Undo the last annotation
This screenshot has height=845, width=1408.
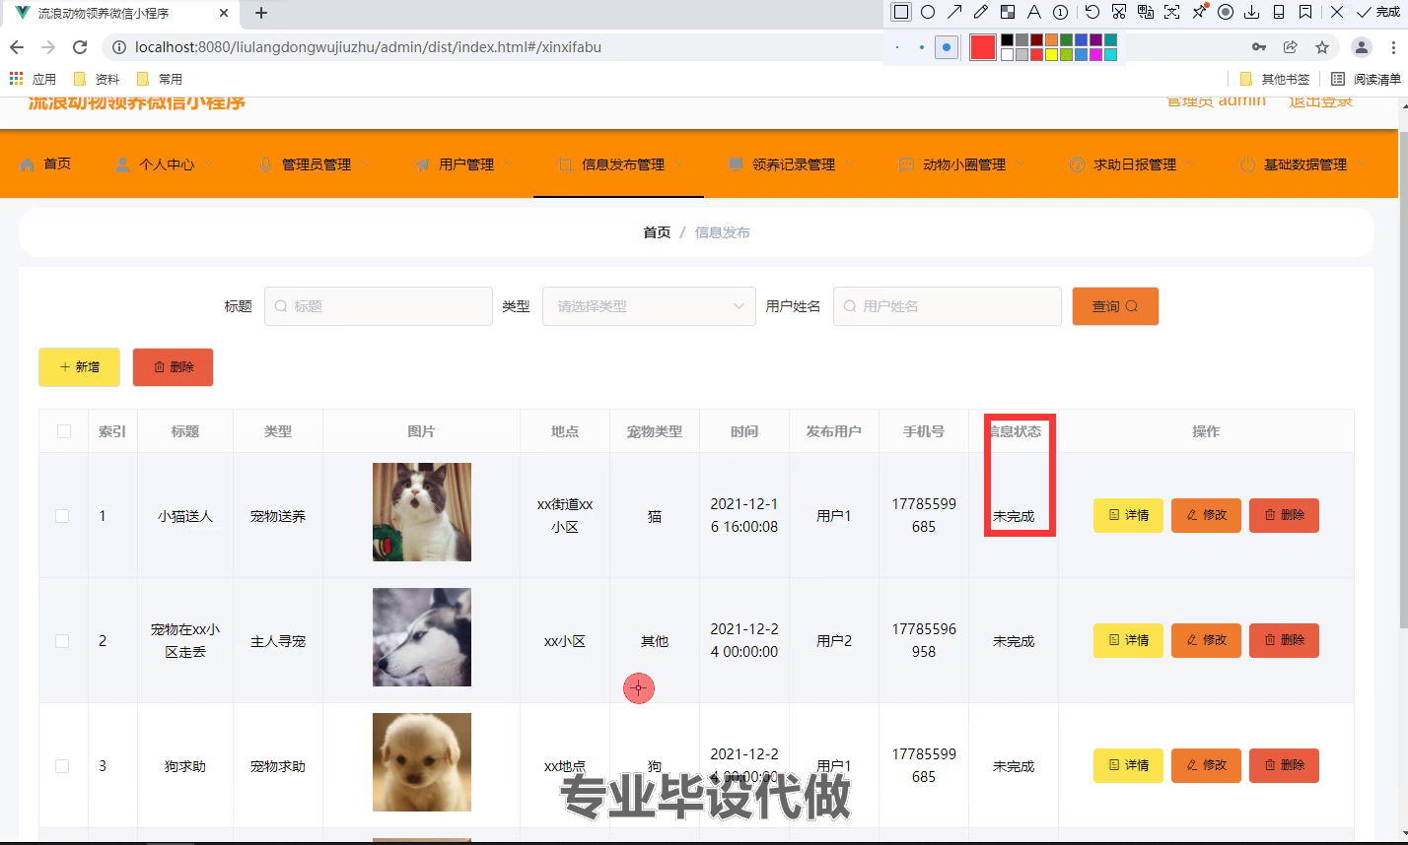pos(1092,12)
